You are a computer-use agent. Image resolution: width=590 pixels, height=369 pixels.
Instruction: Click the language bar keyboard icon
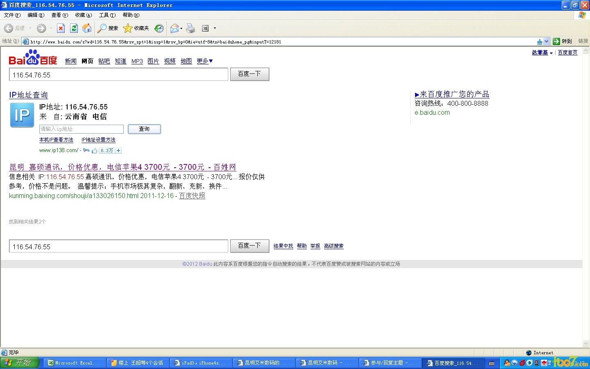[x=492, y=363]
